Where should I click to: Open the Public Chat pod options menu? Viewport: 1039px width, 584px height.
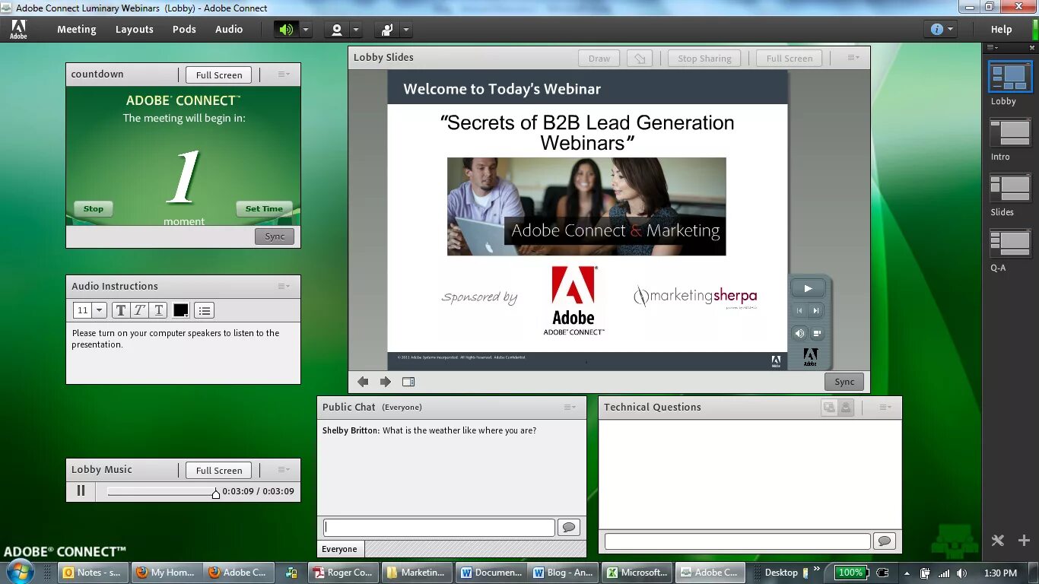570,408
